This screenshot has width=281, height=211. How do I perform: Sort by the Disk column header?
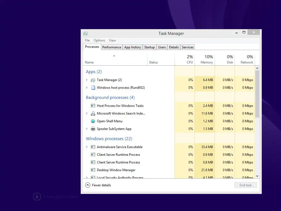pyautogui.click(x=225, y=60)
